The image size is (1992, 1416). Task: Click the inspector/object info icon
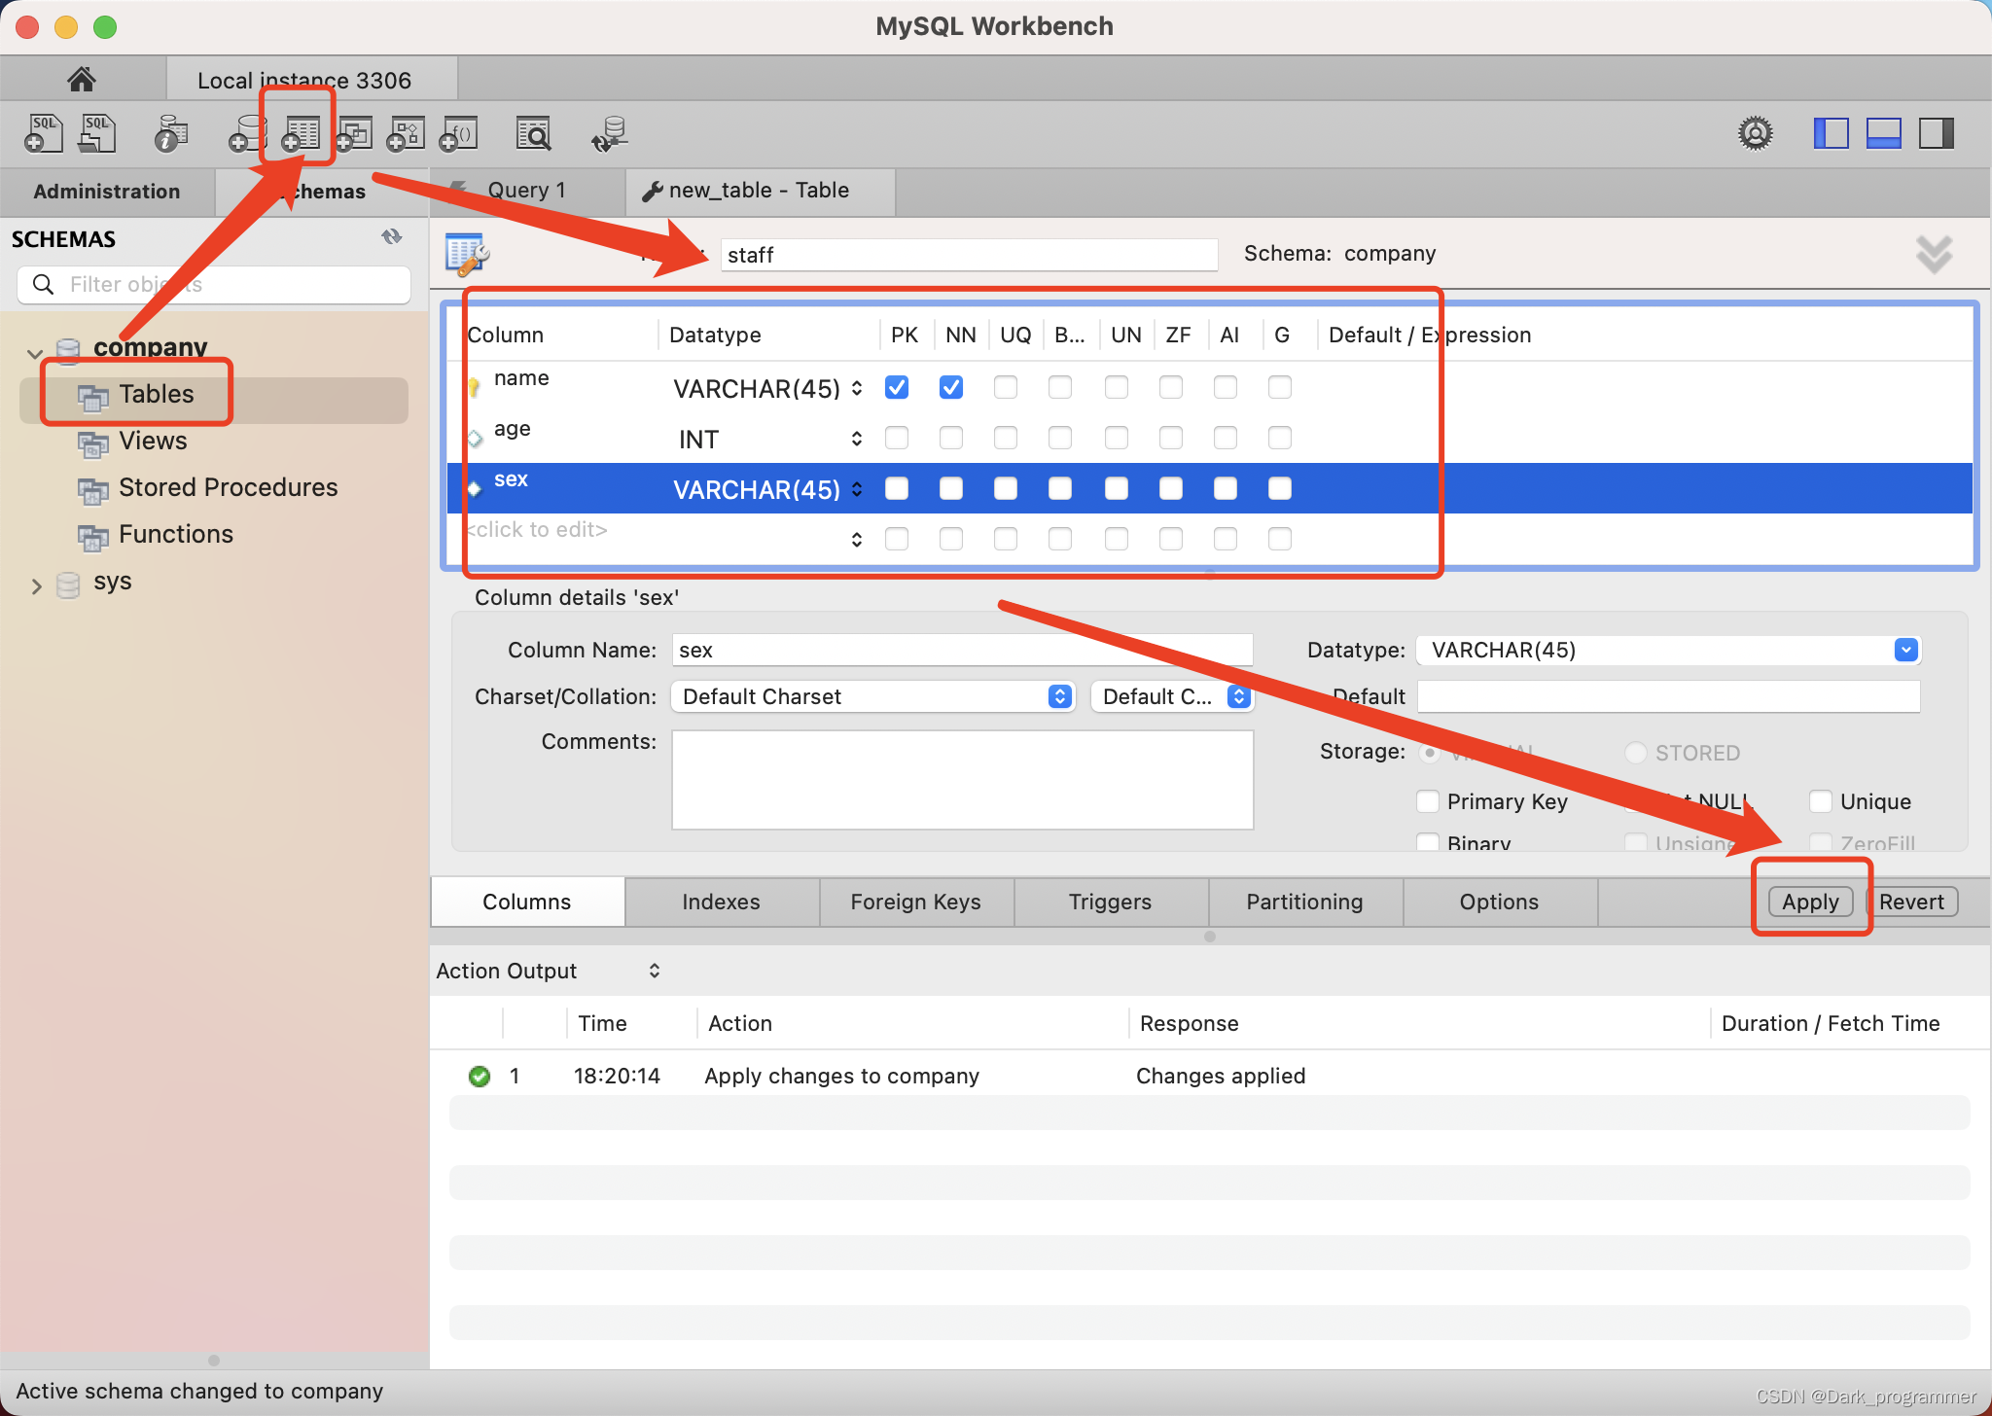(170, 135)
